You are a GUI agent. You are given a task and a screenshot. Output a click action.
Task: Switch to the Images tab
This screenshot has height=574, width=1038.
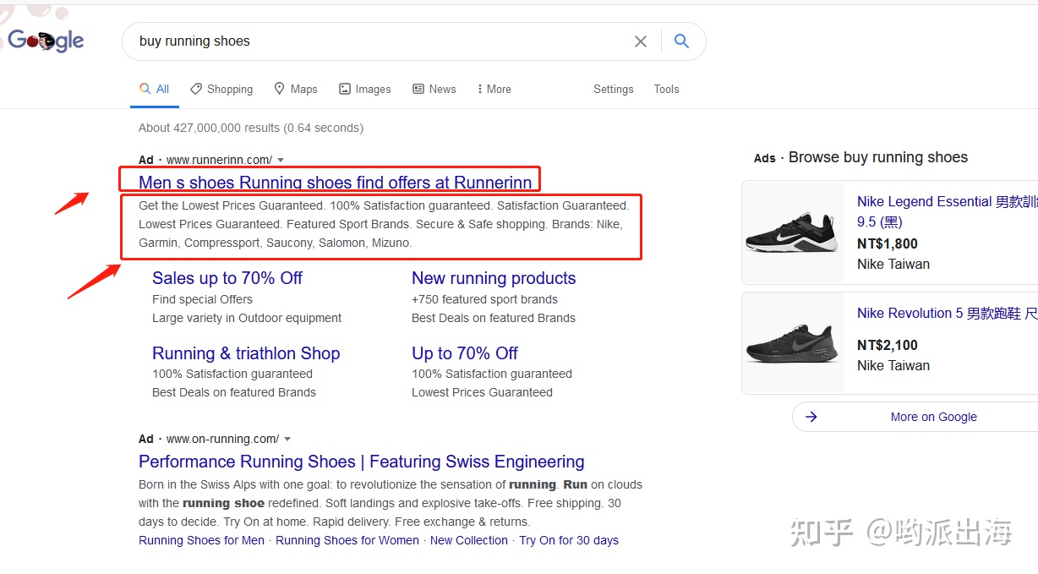[x=365, y=89]
